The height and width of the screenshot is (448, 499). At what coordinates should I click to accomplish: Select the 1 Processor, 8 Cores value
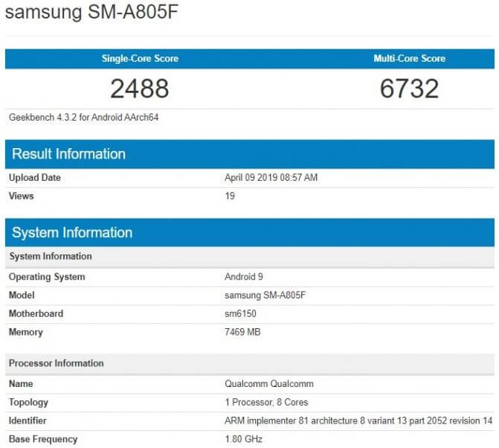(x=266, y=403)
